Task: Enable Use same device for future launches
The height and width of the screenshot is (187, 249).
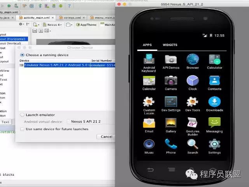Action: pyautogui.click(x=22, y=129)
